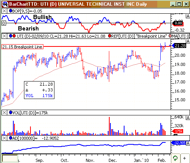Screen dimensions: 190x163
Task: Click the 0.00 BOP scale marker
Action: [177, 23]
